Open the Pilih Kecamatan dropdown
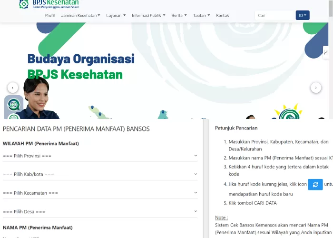The width and height of the screenshot is (333, 238). tap(100, 193)
